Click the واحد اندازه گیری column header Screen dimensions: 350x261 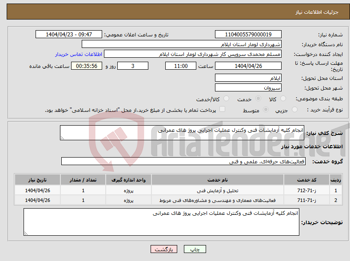[128, 180]
